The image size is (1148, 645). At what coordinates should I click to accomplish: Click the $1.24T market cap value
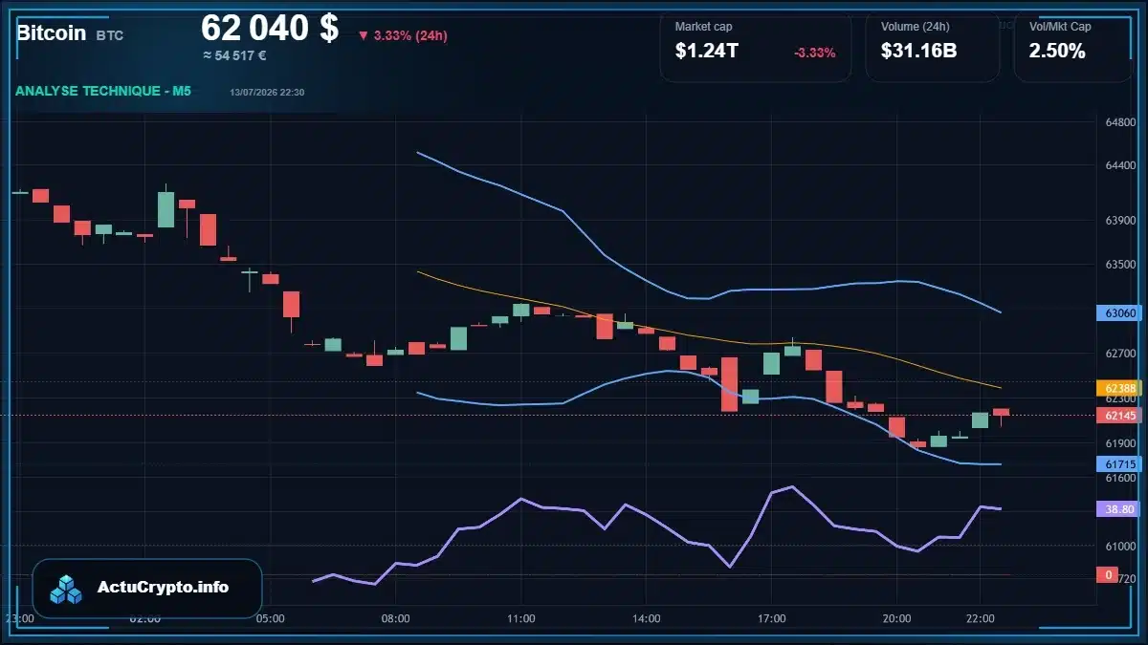(x=707, y=52)
